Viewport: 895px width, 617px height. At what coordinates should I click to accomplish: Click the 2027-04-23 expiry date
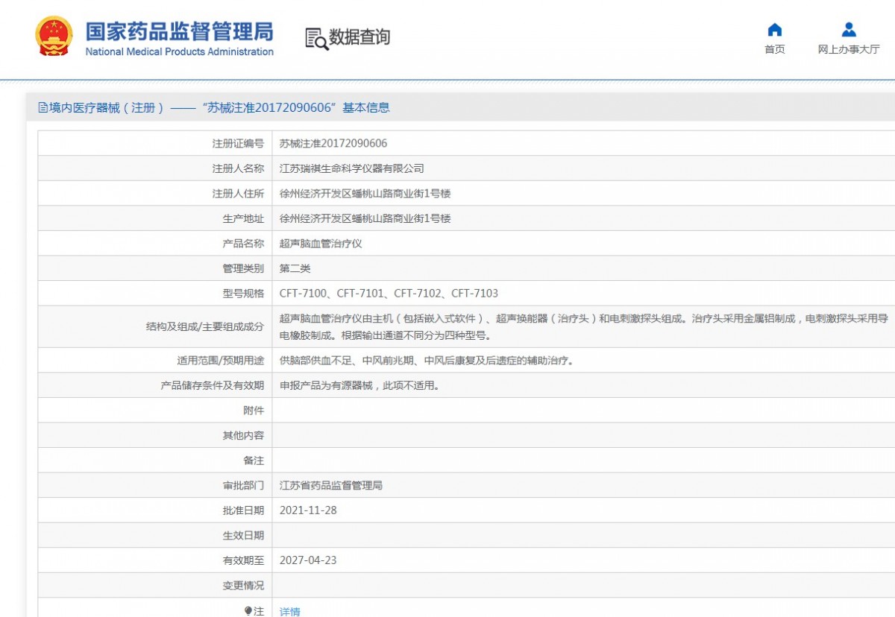[x=308, y=560]
